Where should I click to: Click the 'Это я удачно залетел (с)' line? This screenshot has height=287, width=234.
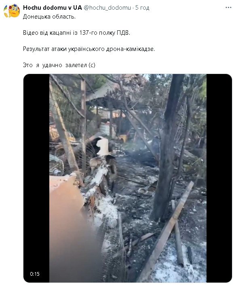pos(59,65)
